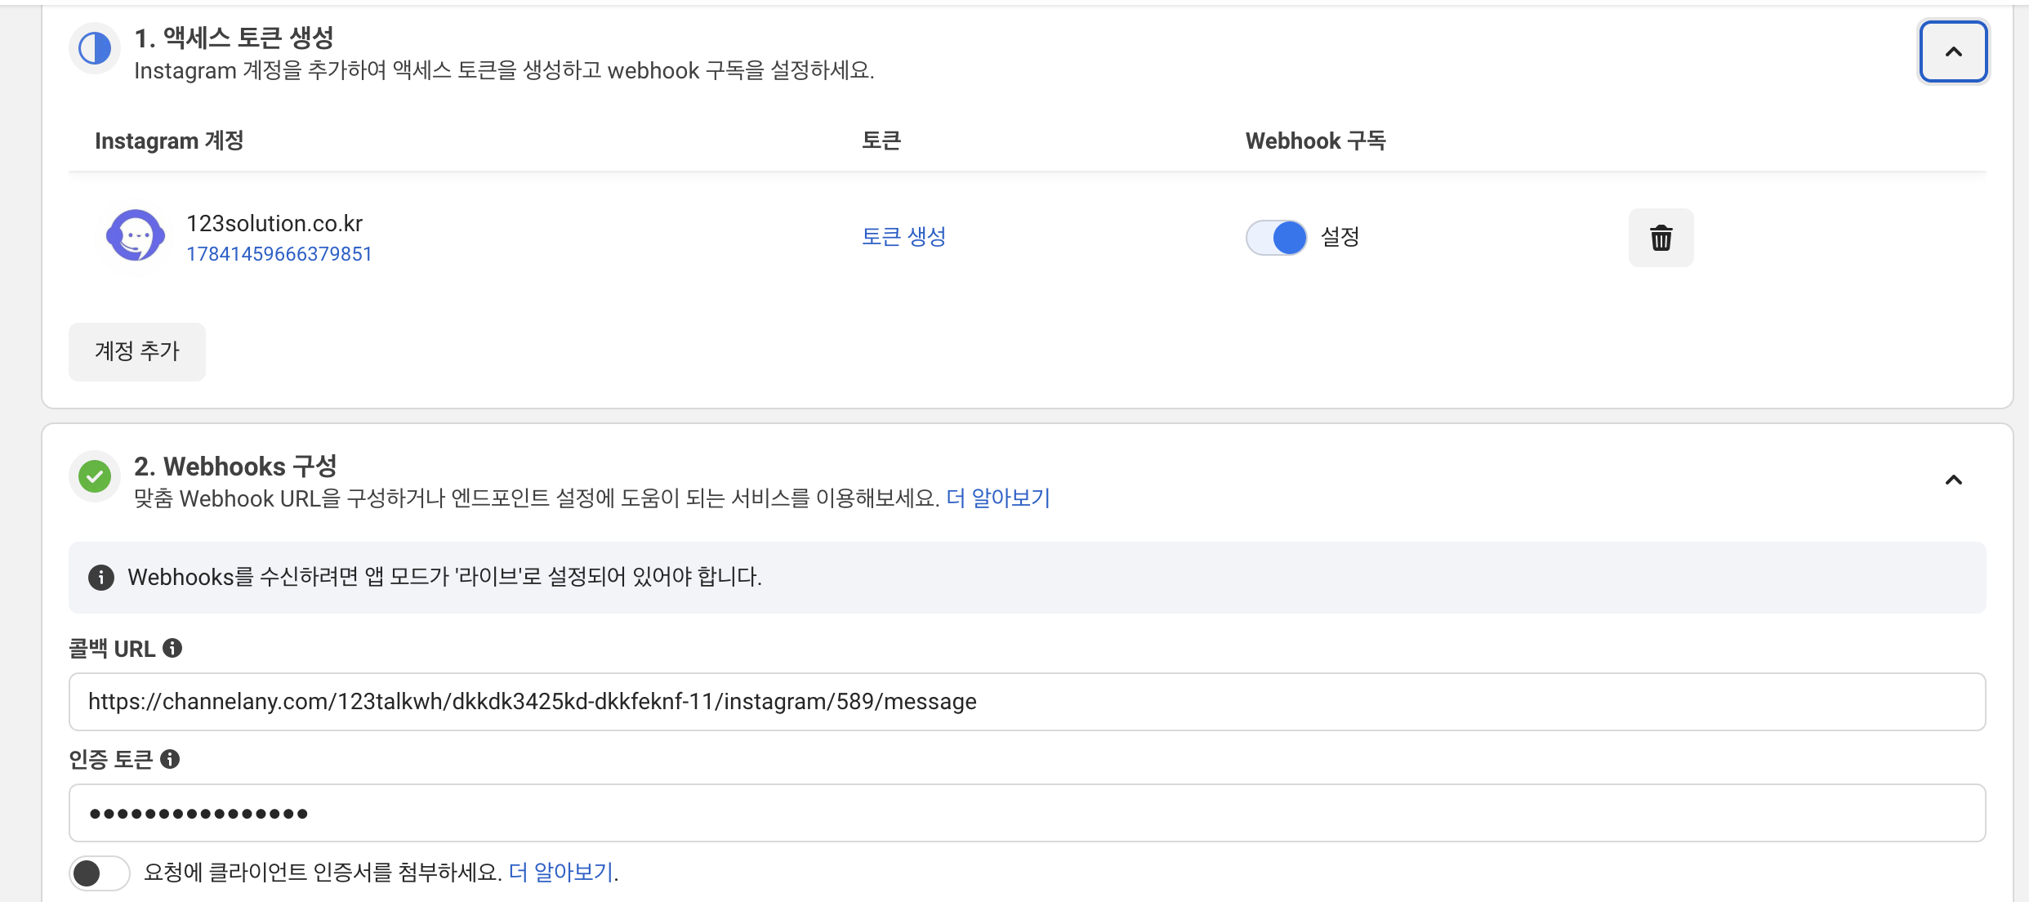Enable the client certificate toggle
This screenshot has width=2029, height=902.
tap(99, 873)
